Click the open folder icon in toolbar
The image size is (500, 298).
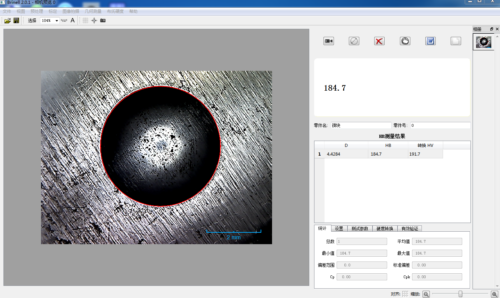pyautogui.click(x=7, y=20)
